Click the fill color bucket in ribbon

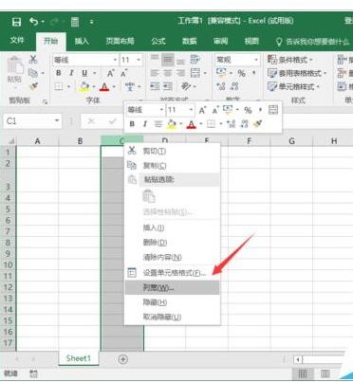coord(84,86)
